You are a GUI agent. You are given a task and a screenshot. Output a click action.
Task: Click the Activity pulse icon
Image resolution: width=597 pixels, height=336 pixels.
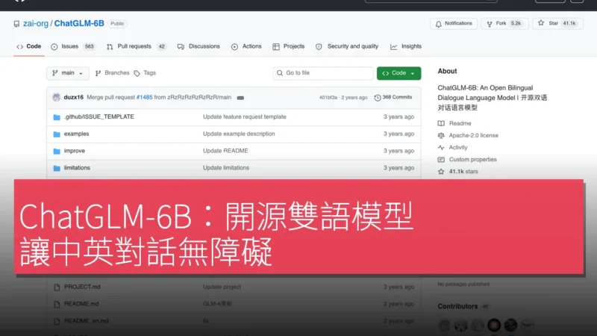(x=441, y=147)
